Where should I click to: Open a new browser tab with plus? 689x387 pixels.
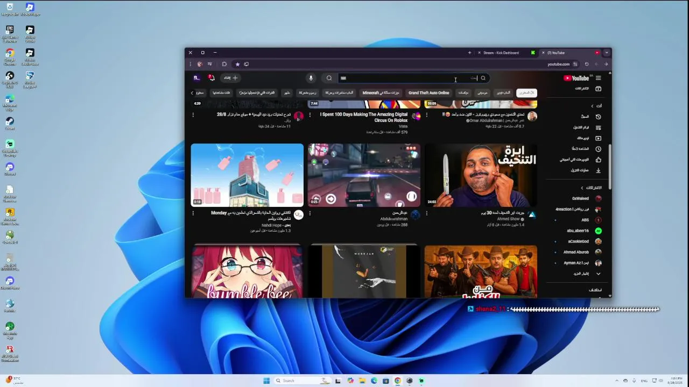pyautogui.click(x=469, y=53)
